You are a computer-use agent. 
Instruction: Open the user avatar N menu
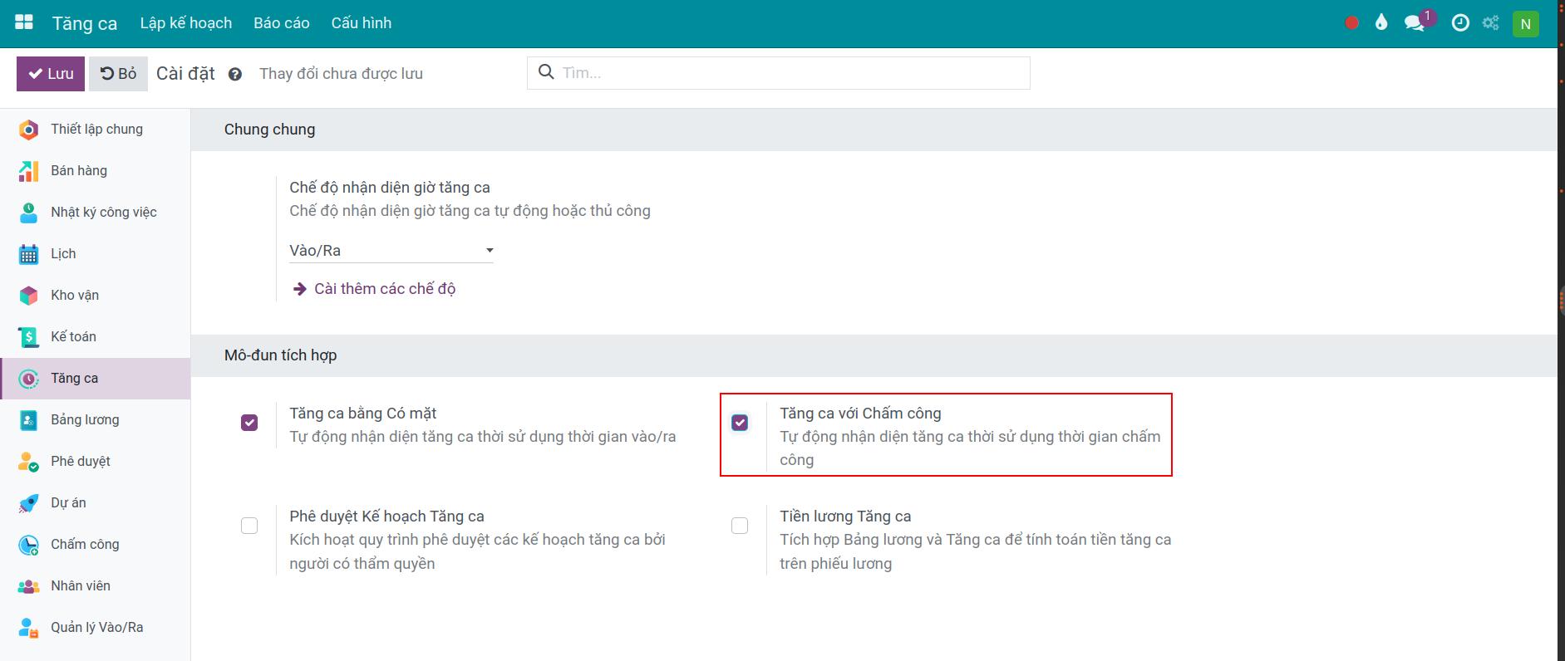(x=1525, y=24)
